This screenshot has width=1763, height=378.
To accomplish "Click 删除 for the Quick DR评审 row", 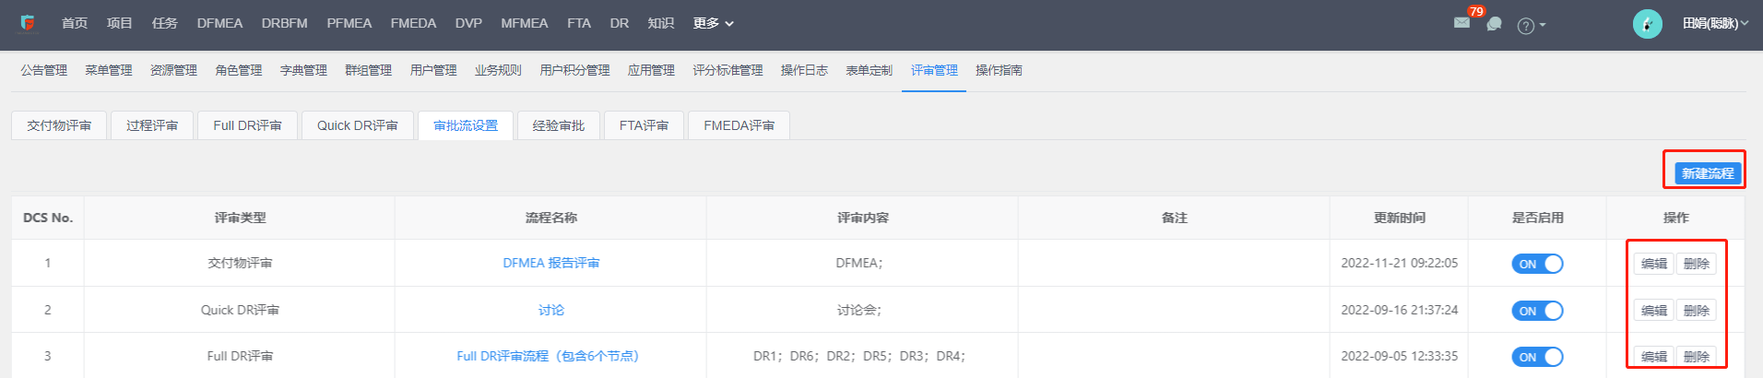I will (x=1696, y=311).
